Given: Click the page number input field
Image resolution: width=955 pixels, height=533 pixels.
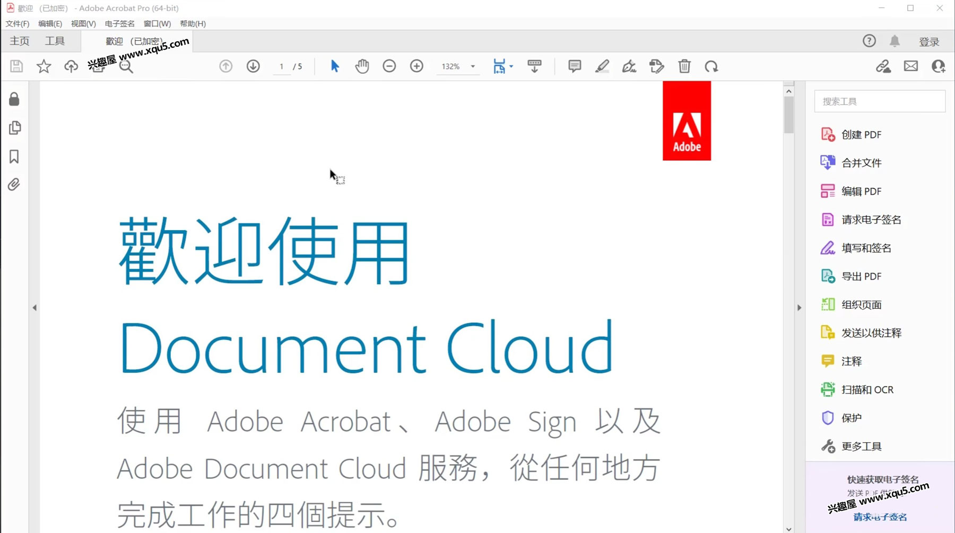Looking at the screenshot, I should tap(282, 67).
